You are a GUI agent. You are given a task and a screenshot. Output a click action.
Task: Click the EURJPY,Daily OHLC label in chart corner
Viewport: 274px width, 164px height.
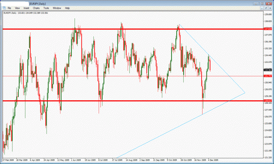(26, 13)
